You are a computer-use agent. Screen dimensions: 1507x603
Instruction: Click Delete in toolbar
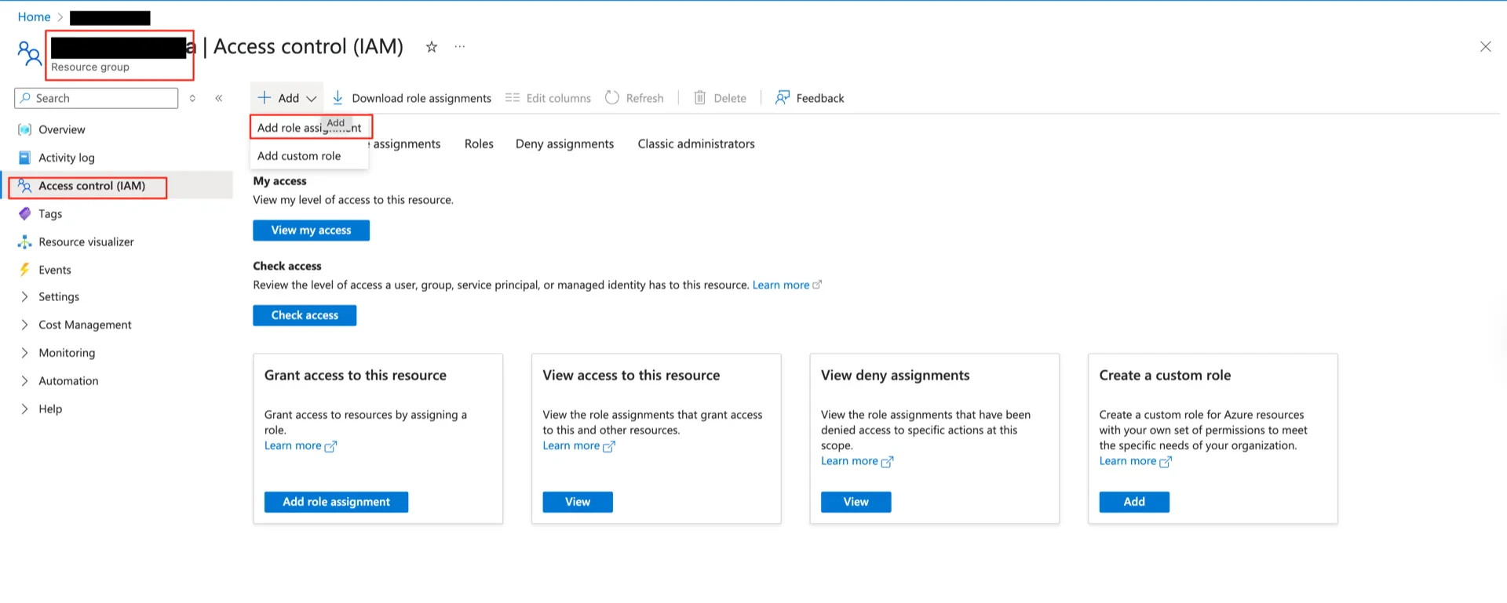(x=720, y=98)
